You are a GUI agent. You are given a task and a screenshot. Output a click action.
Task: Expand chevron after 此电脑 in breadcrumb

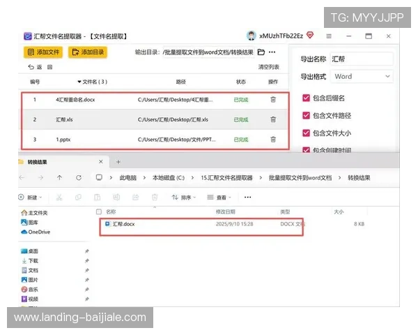point(144,178)
